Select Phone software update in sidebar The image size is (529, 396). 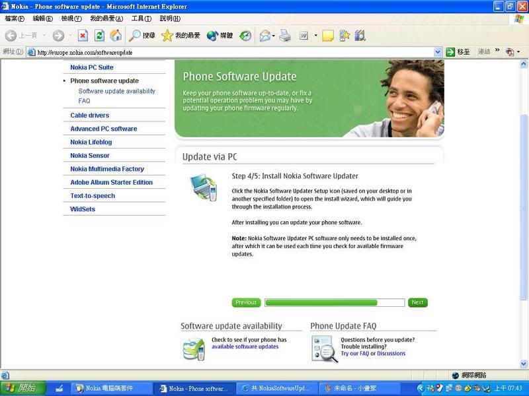104,81
